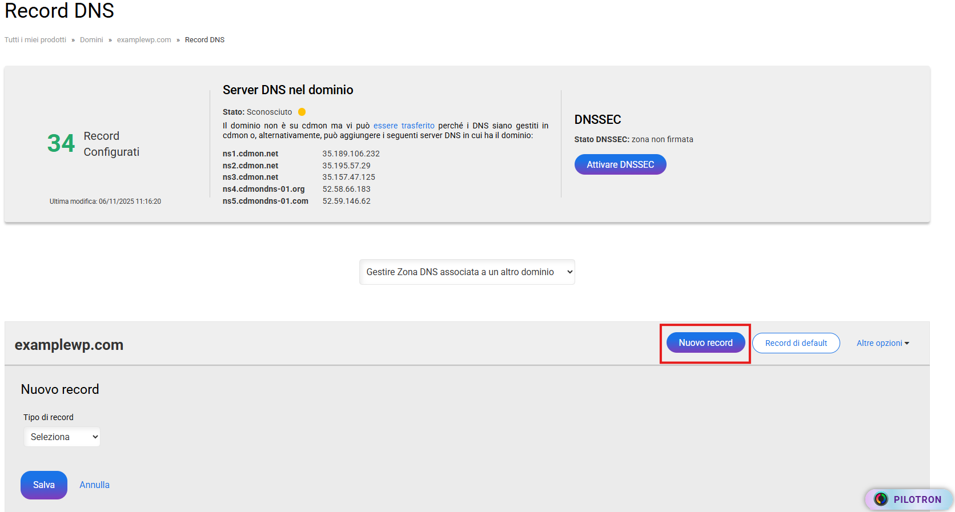The width and height of the screenshot is (955, 512).
Task: Select the ns5.cdmondns-01.com nameserver entry
Action: (266, 201)
